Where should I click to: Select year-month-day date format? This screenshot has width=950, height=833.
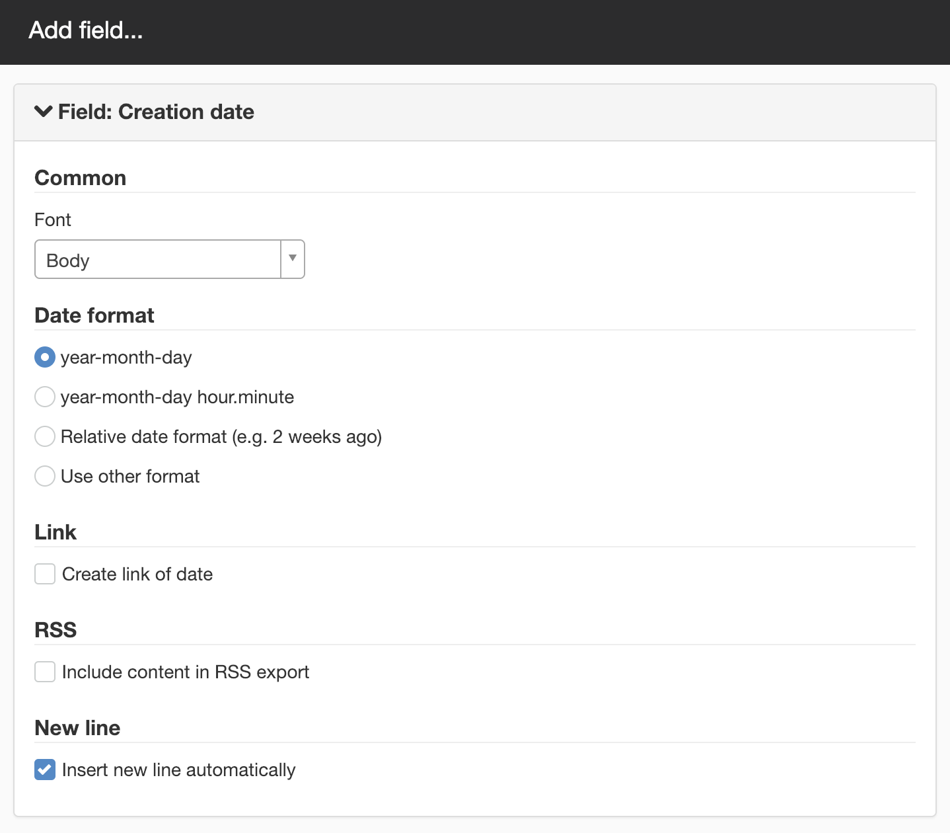pyautogui.click(x=44, y=358)
